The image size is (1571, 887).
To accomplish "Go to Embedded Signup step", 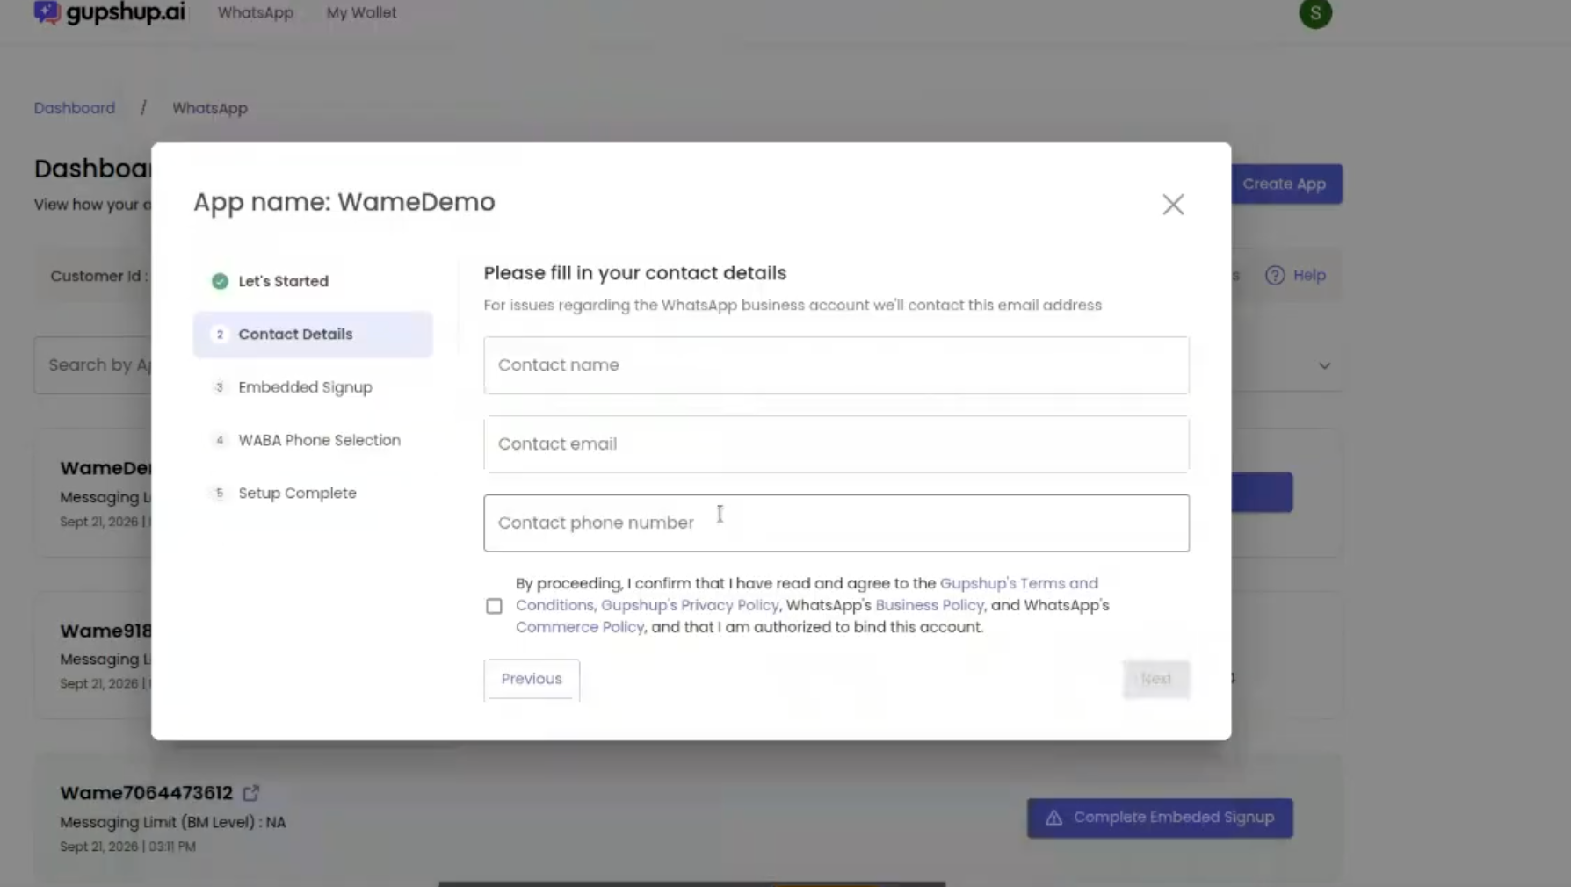I will click(305, 387).
